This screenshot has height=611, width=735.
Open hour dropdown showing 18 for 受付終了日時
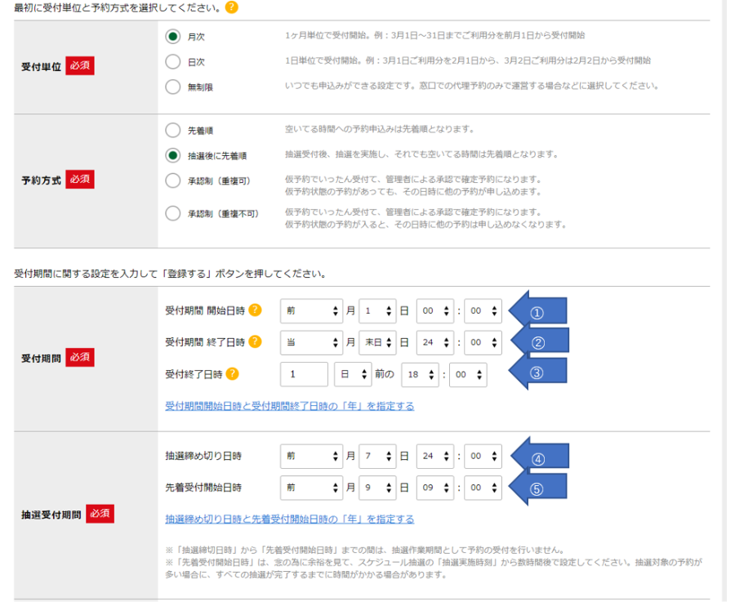point(420,375)
